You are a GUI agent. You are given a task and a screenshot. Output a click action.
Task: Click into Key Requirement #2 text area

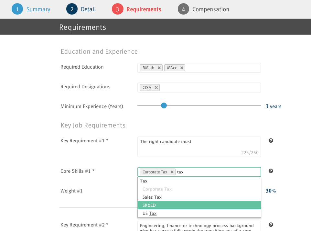coord(199,226)
